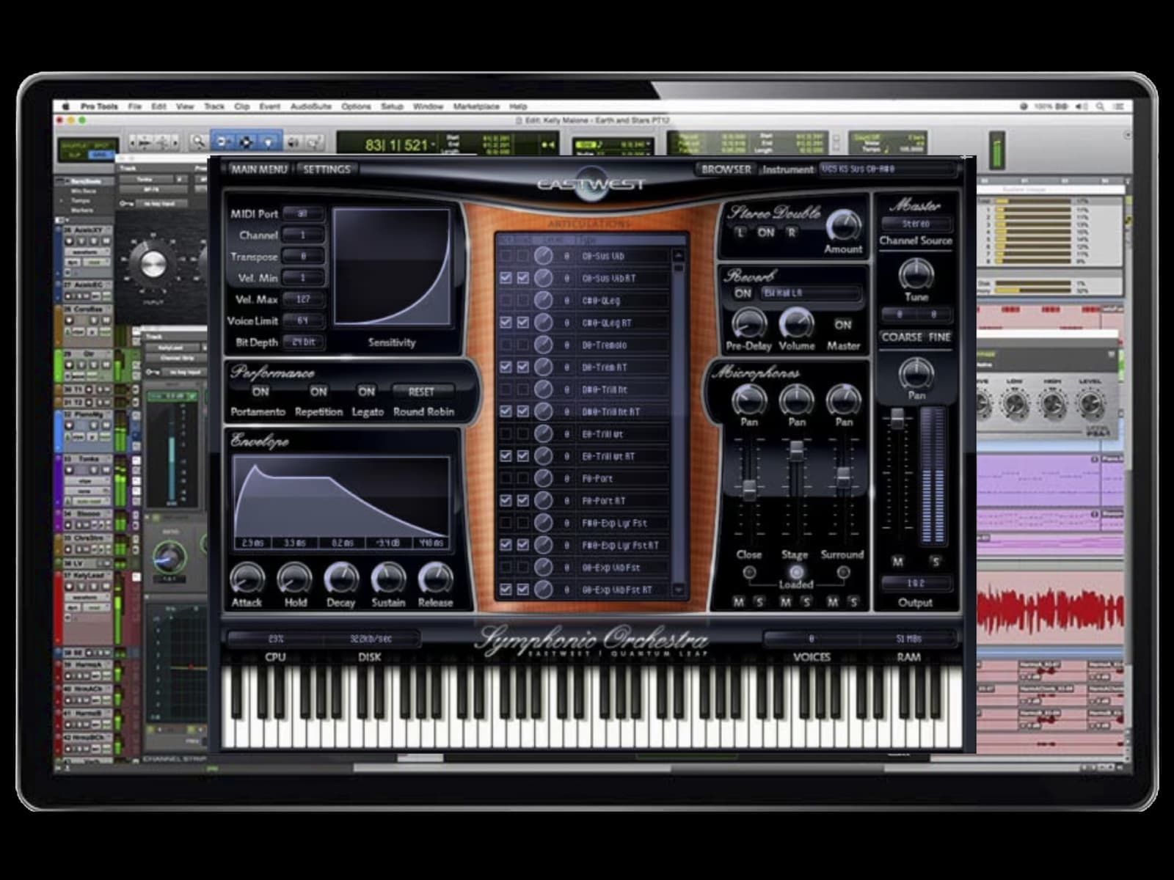Click the Close microphone Pan knob
1174x880 pixels.
749,400
